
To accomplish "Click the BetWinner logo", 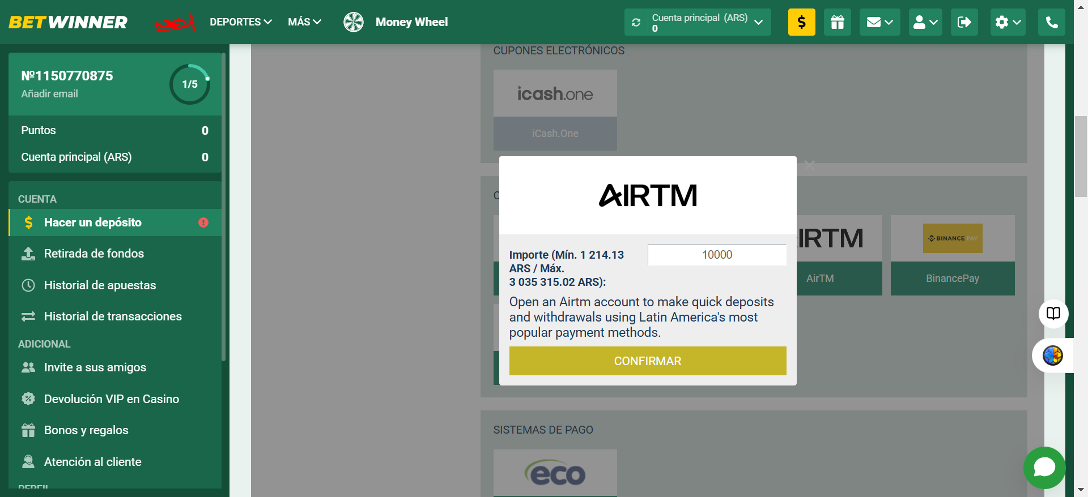I will click(x=68, y=22).
